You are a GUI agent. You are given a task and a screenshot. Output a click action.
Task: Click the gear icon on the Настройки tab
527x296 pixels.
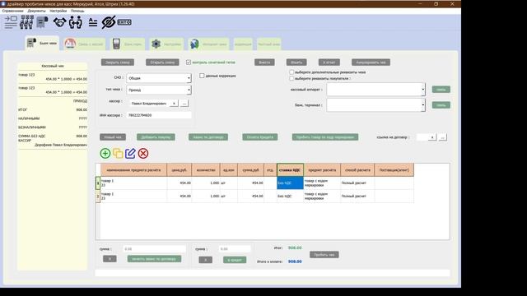(156, 44)
